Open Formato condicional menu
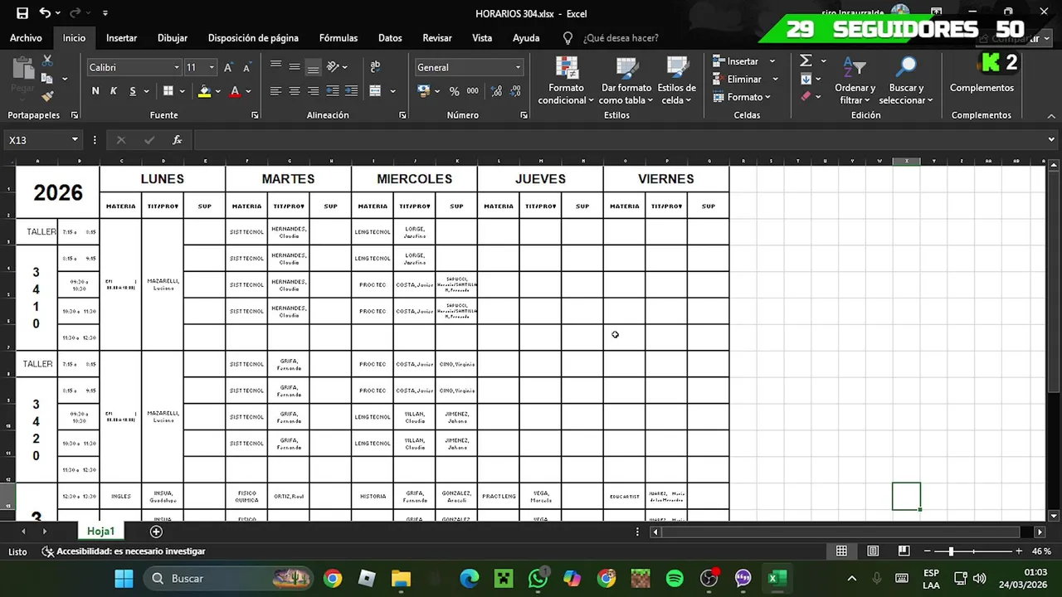The width and height of the screenshot is (1062, 597). [566, 80]
